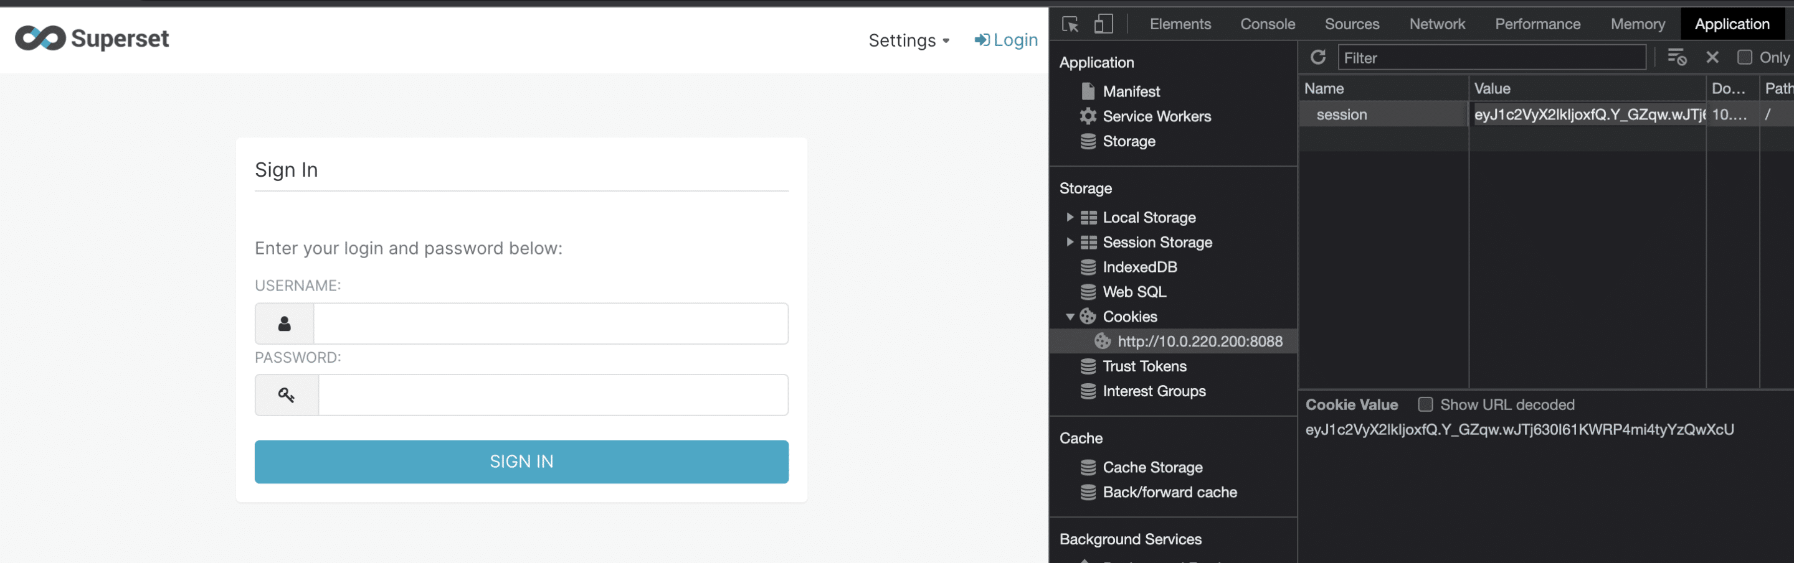Screen dimensions: 1794x563
Task: Expand the Session Storage tree
Action: 1070,242
